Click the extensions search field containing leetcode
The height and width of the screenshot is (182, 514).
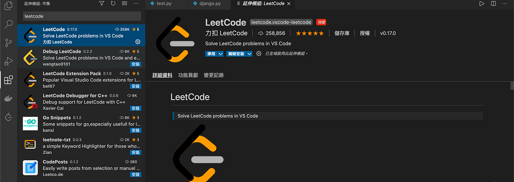(x=81, y=16)
